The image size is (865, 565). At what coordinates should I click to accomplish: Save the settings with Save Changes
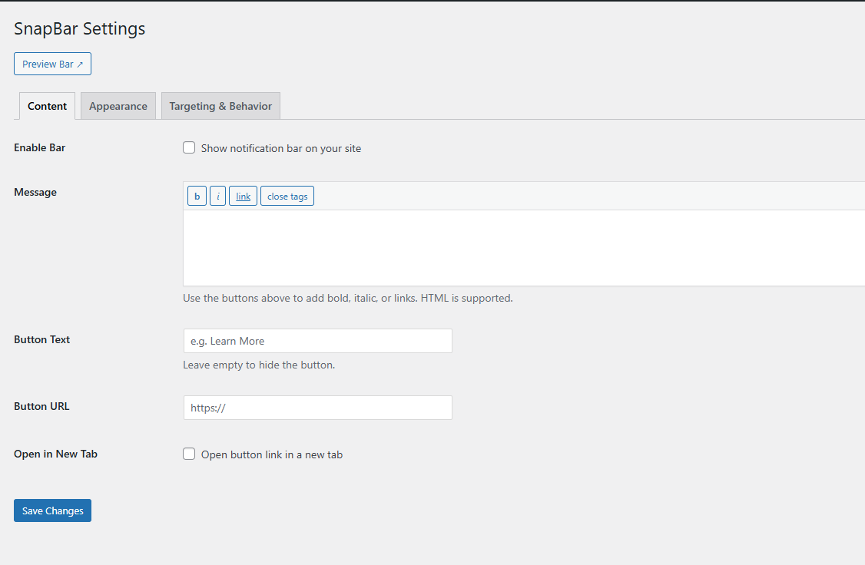point(52,511)
